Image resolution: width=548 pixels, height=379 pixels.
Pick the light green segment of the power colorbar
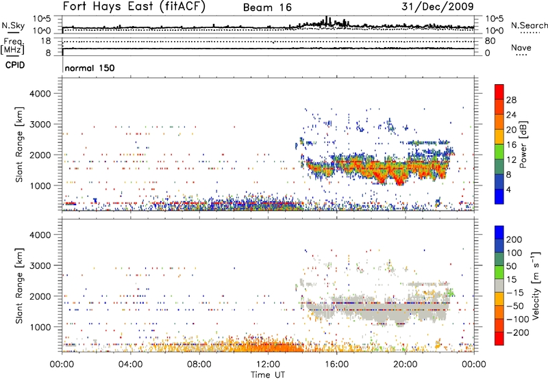tap(499, 152)
